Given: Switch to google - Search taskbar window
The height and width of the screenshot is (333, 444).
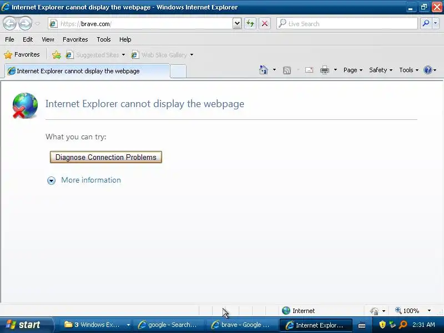Looking at the screenshot, I should [x=168, y=325].
